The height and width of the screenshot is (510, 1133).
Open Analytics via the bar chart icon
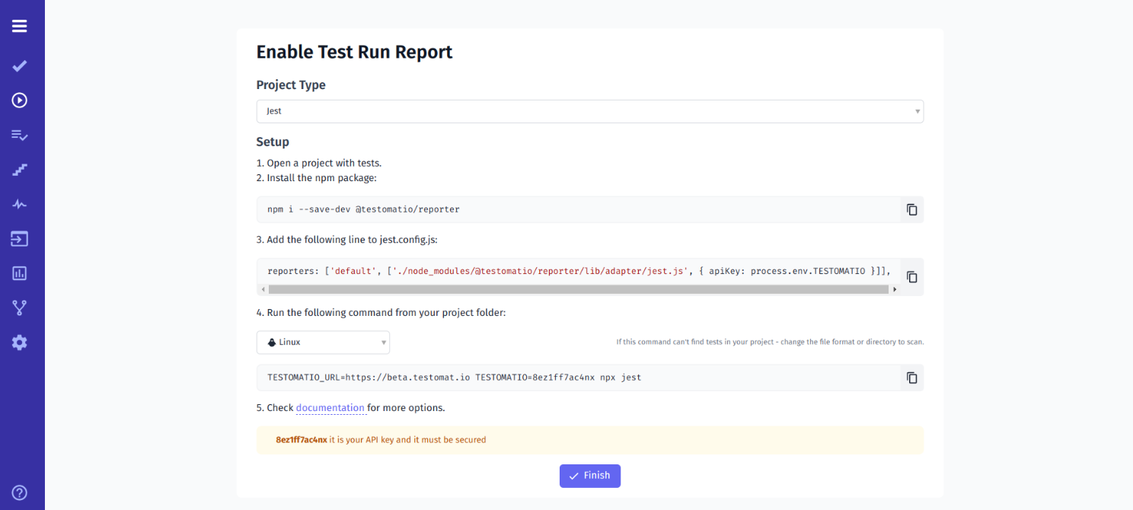click(19, 273)
